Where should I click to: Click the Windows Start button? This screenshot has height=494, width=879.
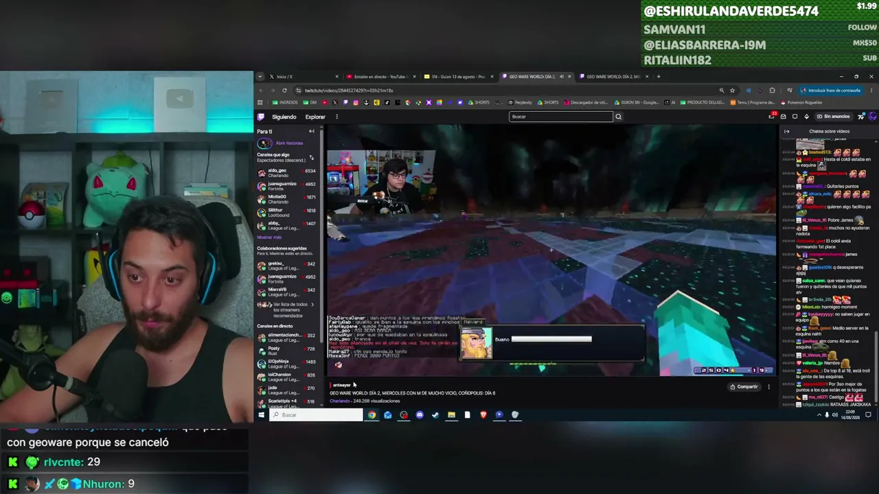click(261, 414)
